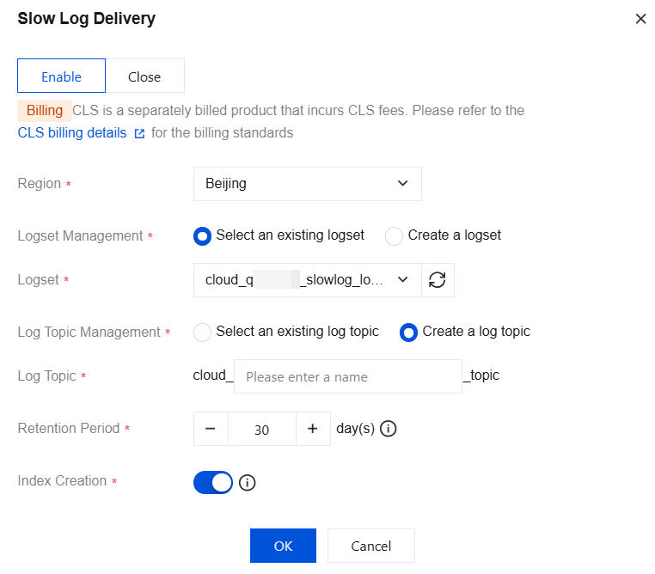
Task: Decrease retention period with minus button
Action: tap(211, 429)
